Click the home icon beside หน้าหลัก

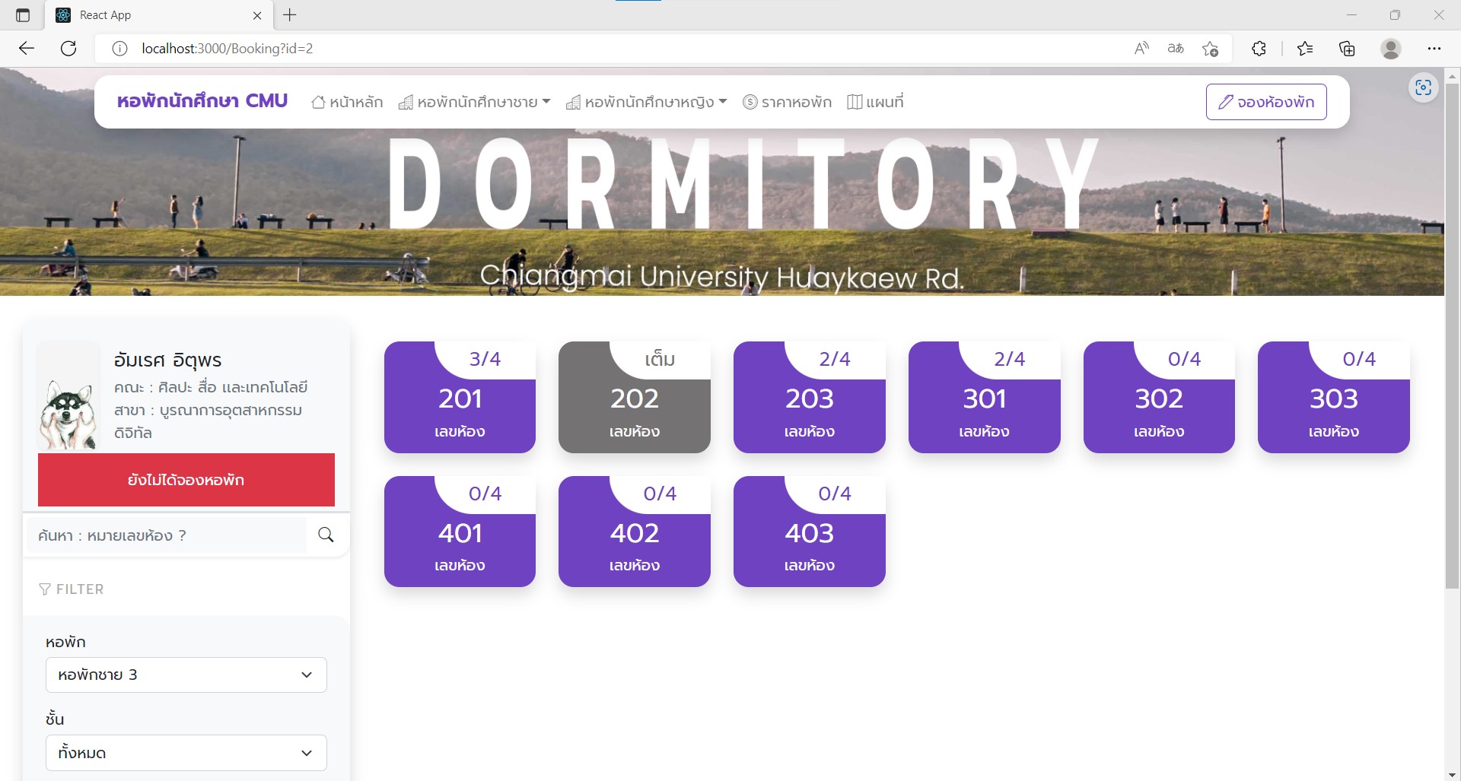[320, 101]
